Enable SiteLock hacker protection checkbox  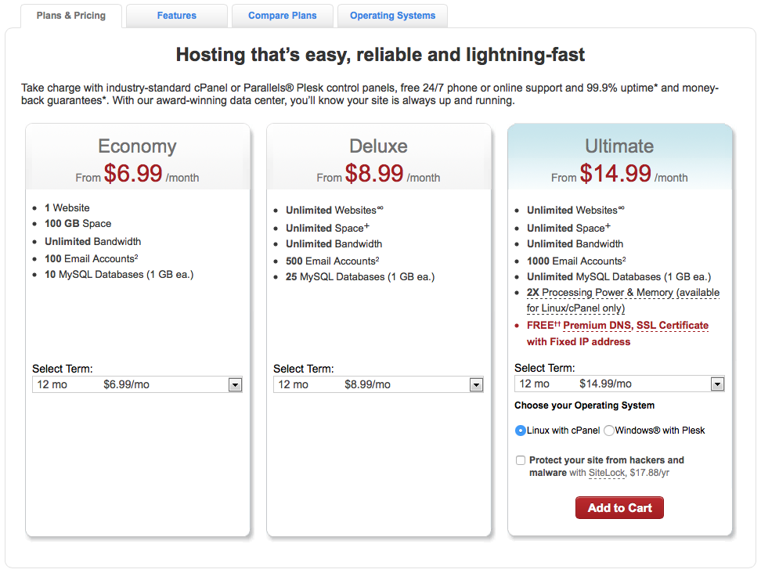[x=521, y=460]
